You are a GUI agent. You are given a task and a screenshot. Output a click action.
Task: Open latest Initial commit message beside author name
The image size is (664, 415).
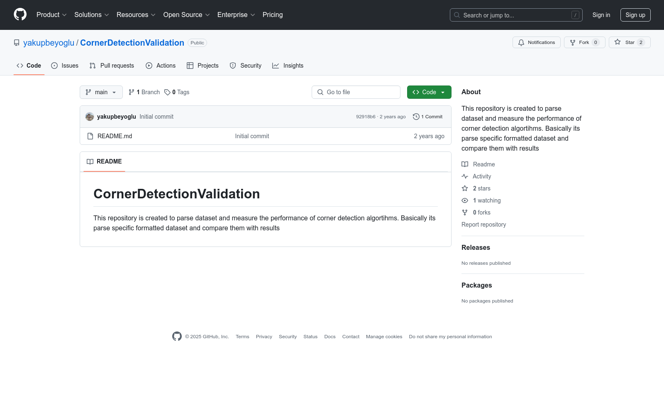156,117
